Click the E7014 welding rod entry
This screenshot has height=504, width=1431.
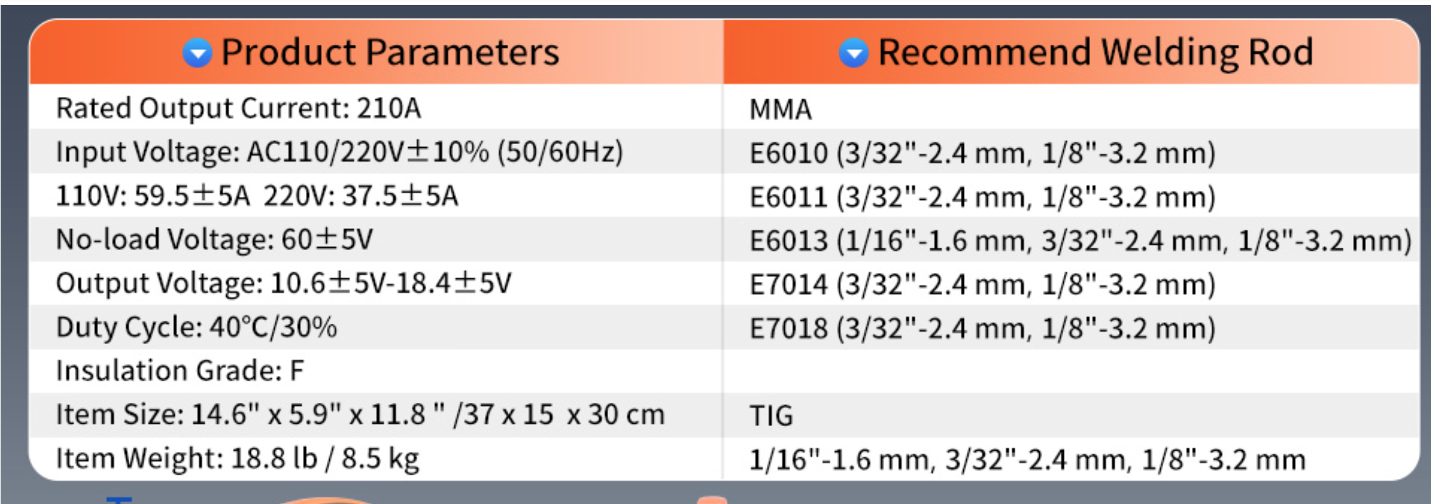tap(982, 285)
